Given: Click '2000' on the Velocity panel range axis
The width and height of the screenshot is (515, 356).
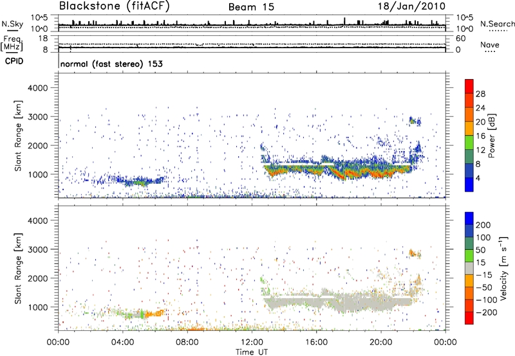Looking at the screenshot, I should 37,278.
